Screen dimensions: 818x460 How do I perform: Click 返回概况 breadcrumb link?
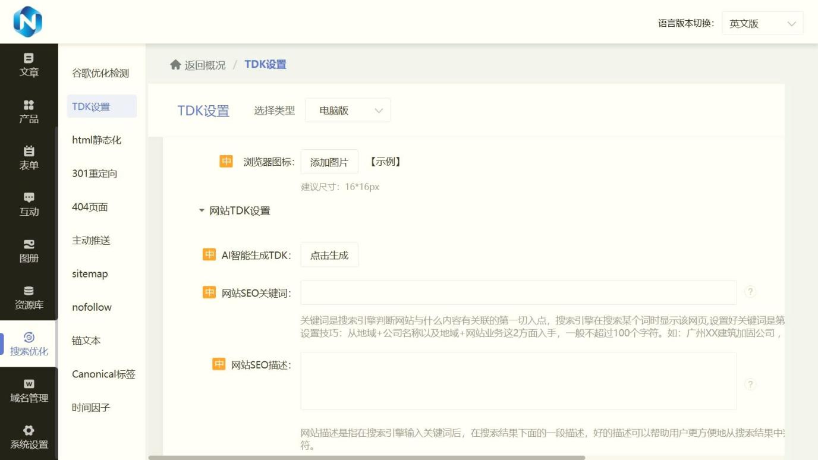[203, 64]
